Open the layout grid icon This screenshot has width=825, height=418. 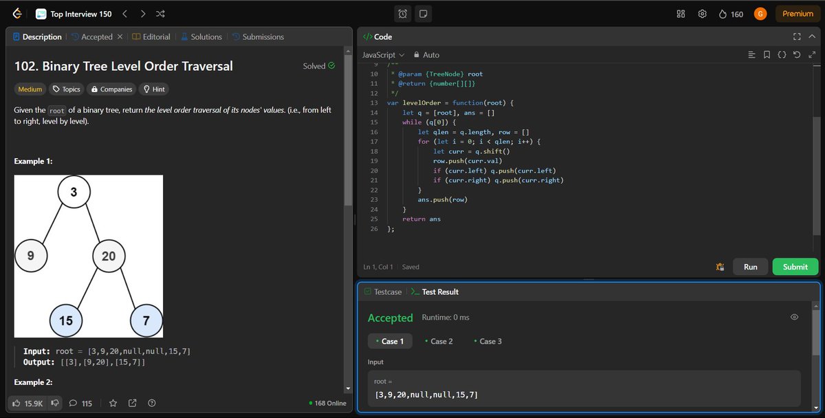click(x=681, y=14)
